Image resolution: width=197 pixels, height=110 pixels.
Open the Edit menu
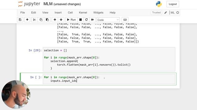pos(34,13)
